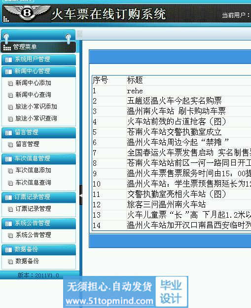Click icon next to 留言管理 sub-item
251x308 pixels.
[x=10, y=145]
